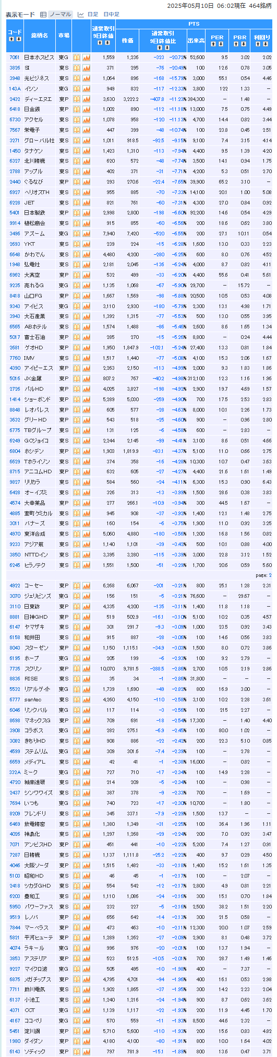Open the book icon for 山口FG
Screen dimensions: 277x1057
coord(76,295)
